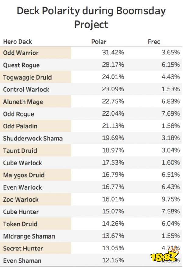Click Cube Hunter's 7.58% frequency value
The width and height of the screenshot is (183, 267).
coord(170,211)
